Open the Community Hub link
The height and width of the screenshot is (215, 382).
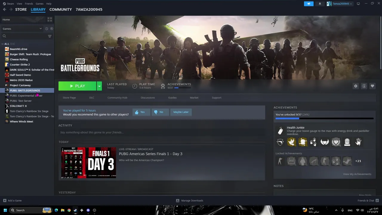[x=117, y=98]
